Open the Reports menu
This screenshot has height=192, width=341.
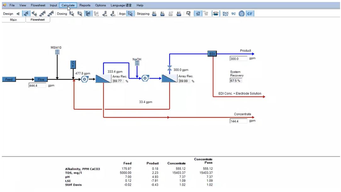[85, 5]
